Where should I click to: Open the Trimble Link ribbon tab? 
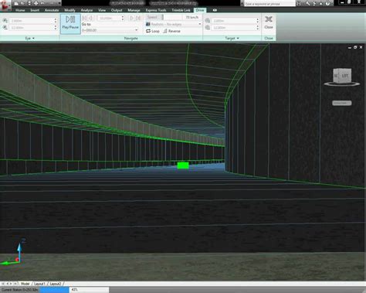(181, 10)
